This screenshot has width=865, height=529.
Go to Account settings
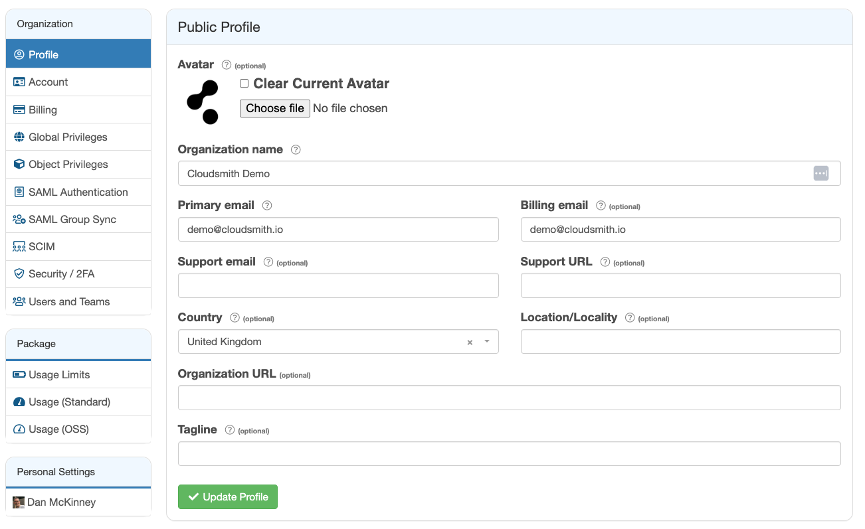tap(78, 82)
